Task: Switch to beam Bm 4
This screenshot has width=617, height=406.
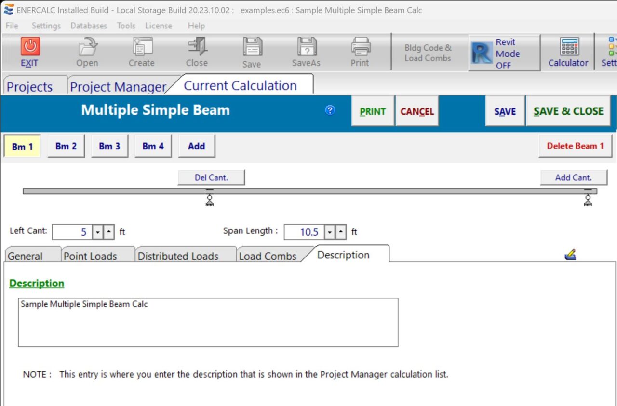Action: (153, 146)
